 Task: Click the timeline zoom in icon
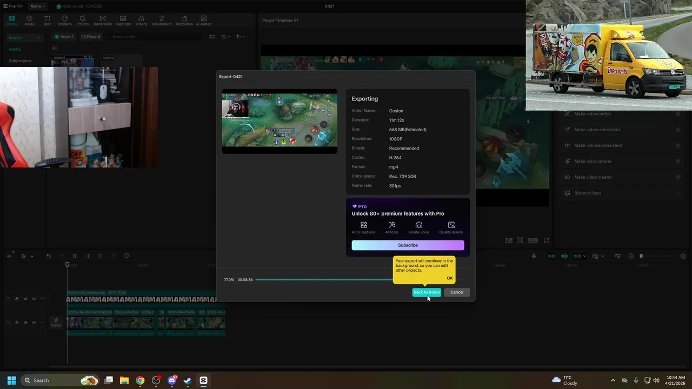click(682, 256)
